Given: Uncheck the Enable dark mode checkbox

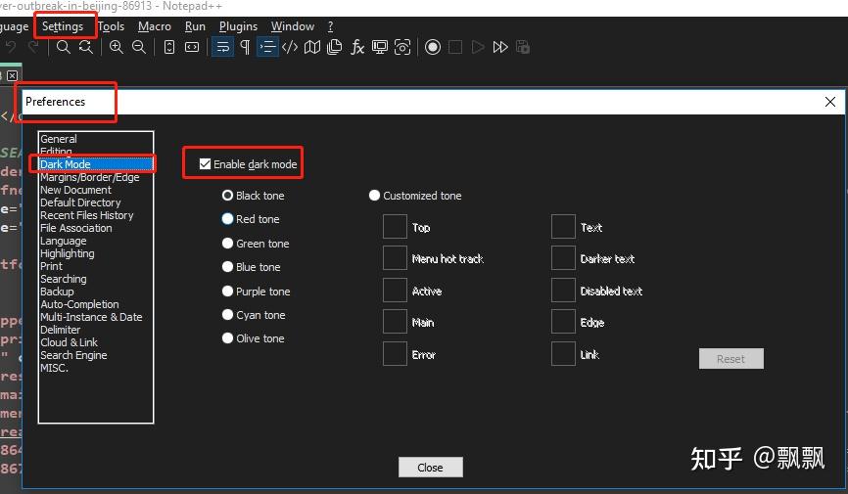Looking at the screenshot, I should pyautogui.click(x=205, y=163).
